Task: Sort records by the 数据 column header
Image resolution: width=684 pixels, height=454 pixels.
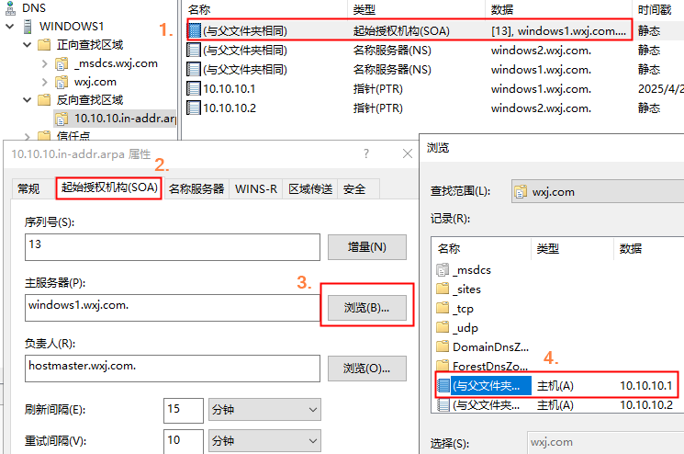Action: coord(558,9)
